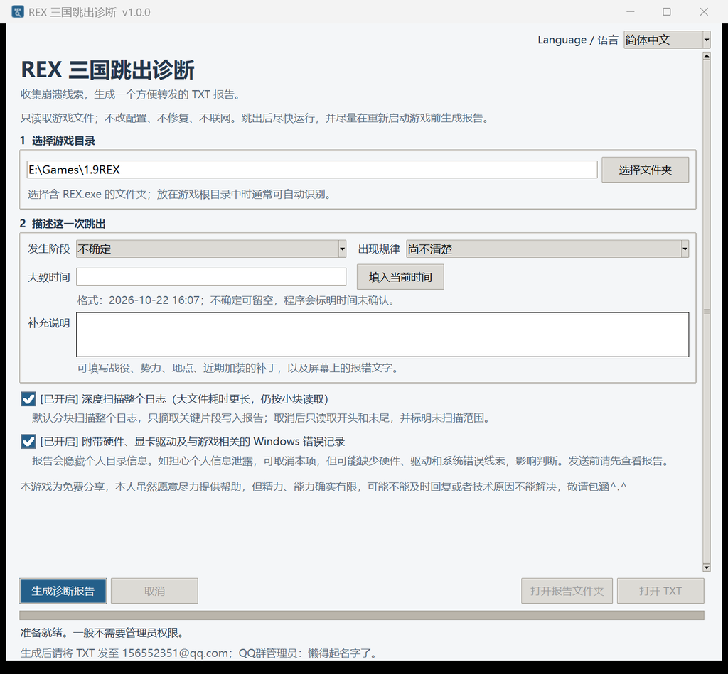728x674 pixels.
Task: Click the note 本游戏为免费分享
Action: click(323, 487)
